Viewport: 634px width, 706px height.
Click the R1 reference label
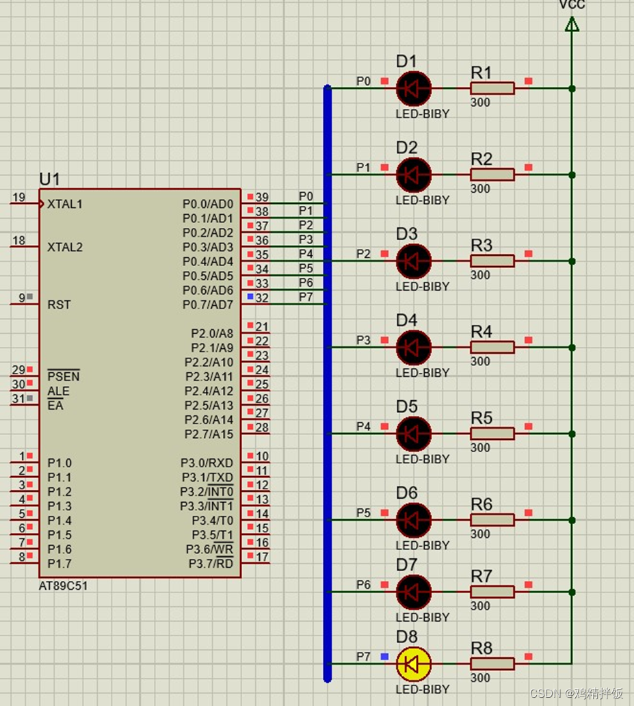coord(481,73)
